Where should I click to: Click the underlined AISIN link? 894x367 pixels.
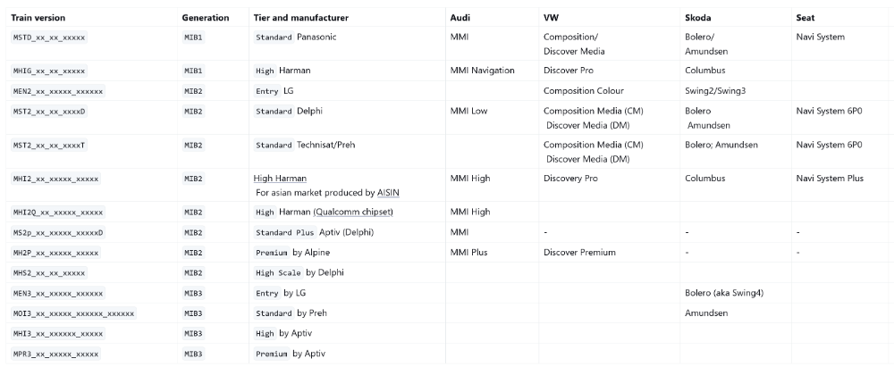(x=388, y=193)
